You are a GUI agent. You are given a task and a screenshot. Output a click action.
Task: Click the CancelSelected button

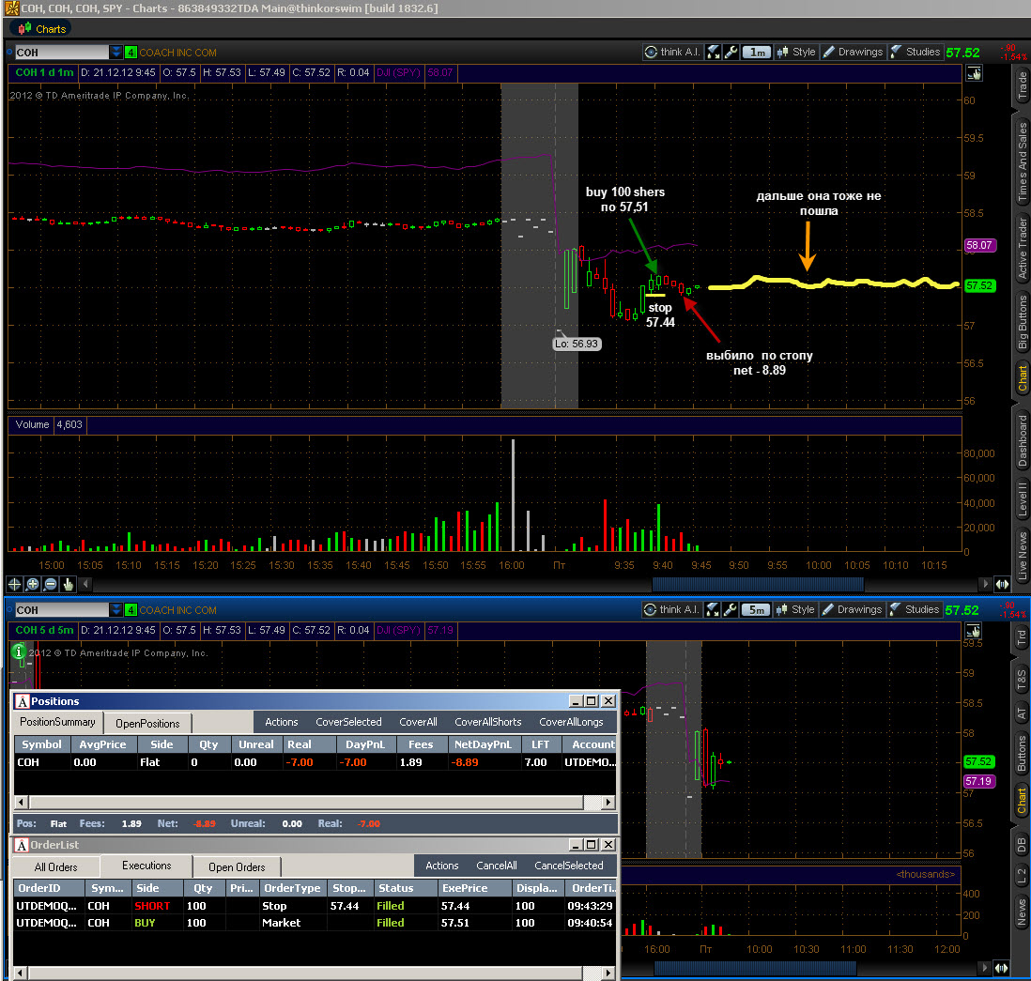tap(569, 866)
